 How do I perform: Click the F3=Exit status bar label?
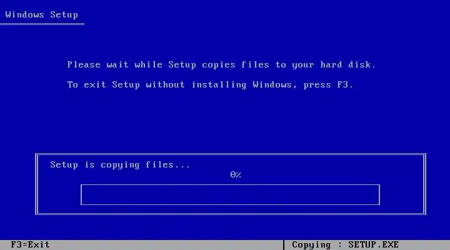coord(30,244)
